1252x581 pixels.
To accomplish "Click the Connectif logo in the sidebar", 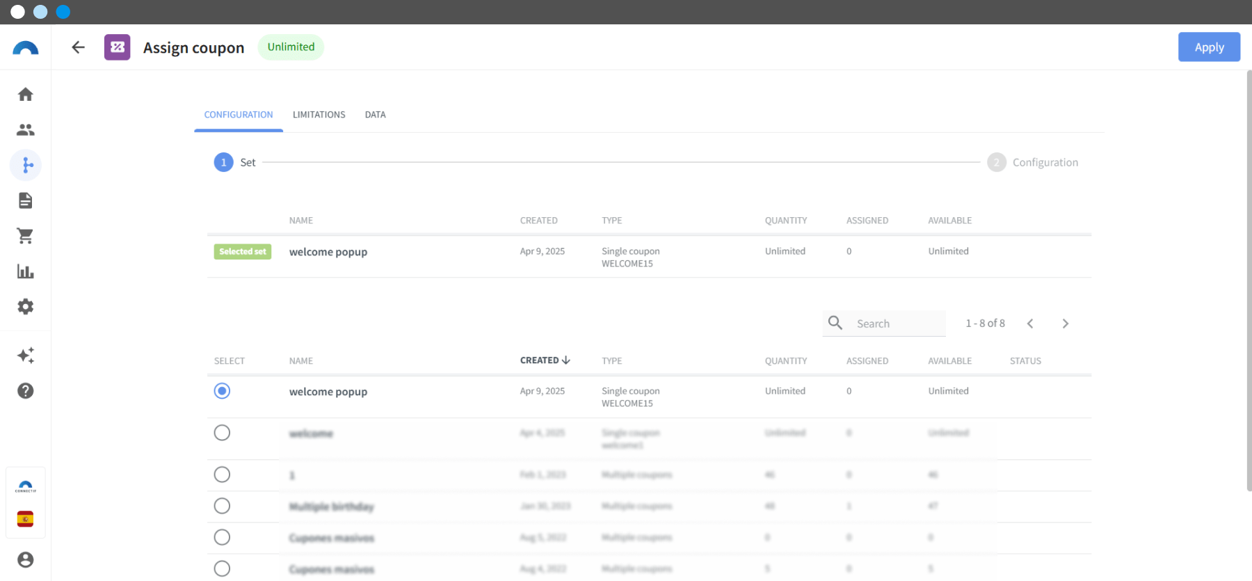I will [x=26, y=48].
